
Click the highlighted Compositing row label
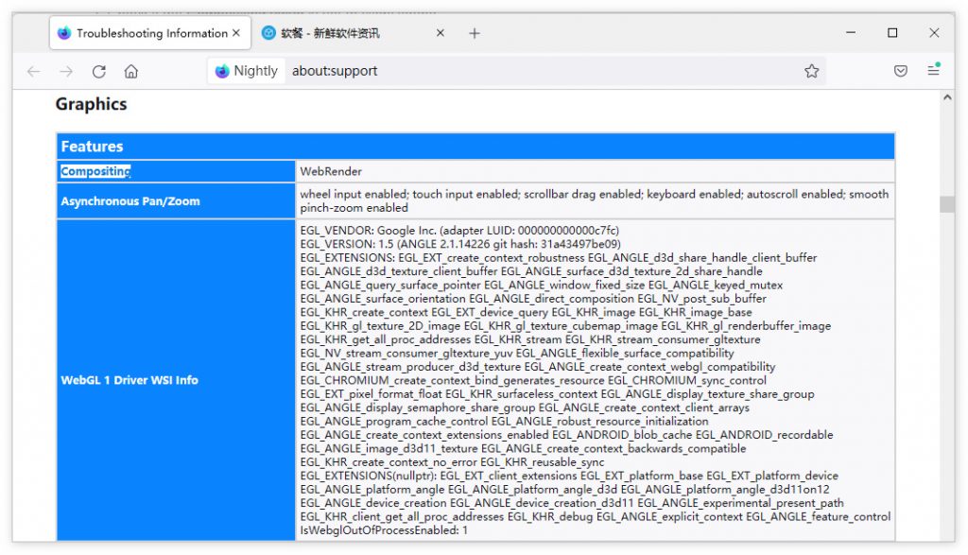(x=95, y=171)
